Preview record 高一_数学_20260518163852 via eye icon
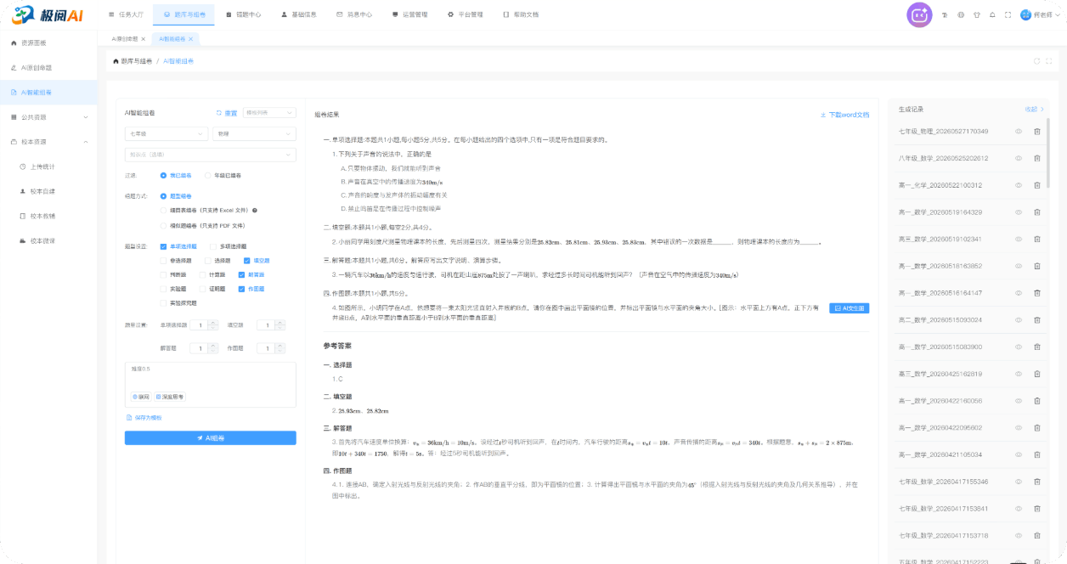 pos(1018,266)
